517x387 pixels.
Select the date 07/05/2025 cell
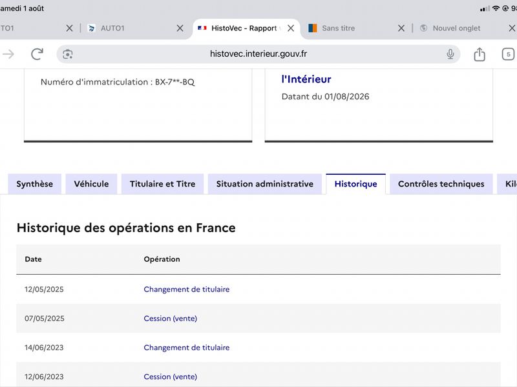click(x=45, y=318)
